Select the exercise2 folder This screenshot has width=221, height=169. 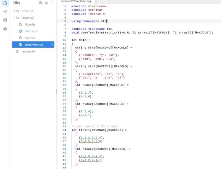click(27, 18)
